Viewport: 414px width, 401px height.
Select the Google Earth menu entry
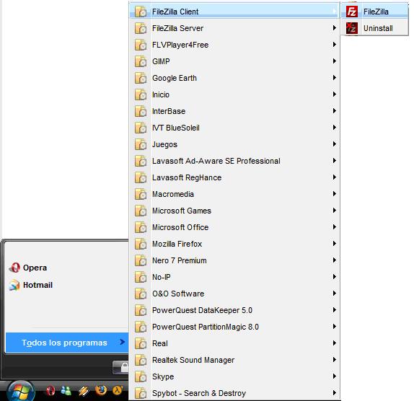coord(234,78)
